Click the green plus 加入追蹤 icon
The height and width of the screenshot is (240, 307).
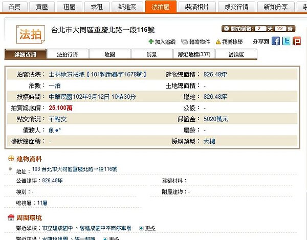click(151, 41)
